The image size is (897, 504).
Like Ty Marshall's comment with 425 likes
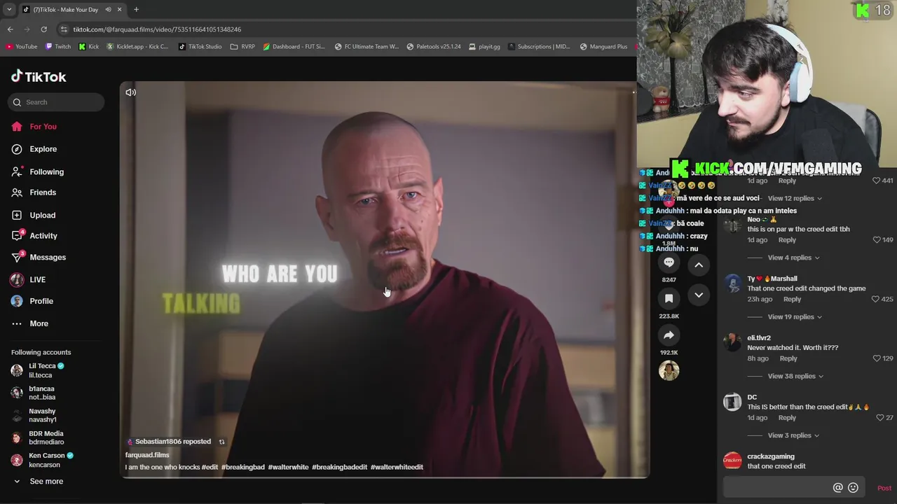[x=876, y=299]
